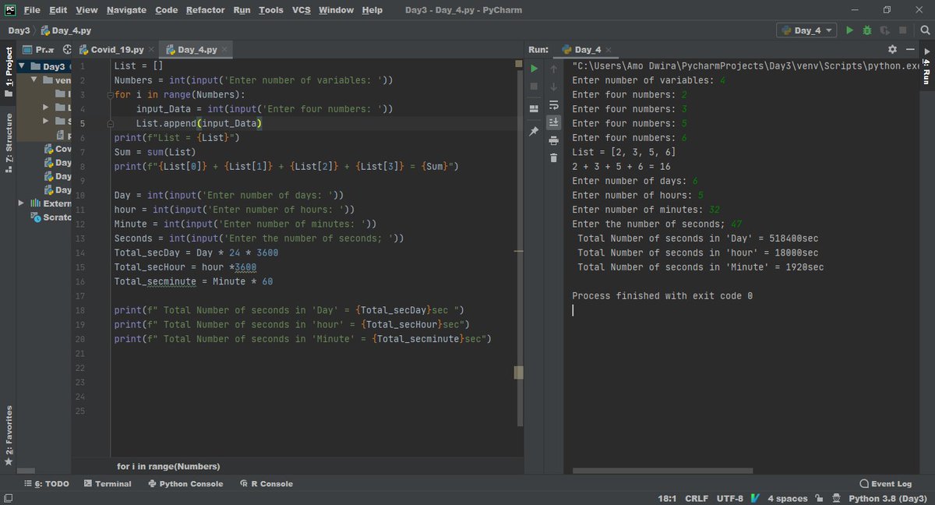Open the Structure tool window side tab

[x=9, y=143]
